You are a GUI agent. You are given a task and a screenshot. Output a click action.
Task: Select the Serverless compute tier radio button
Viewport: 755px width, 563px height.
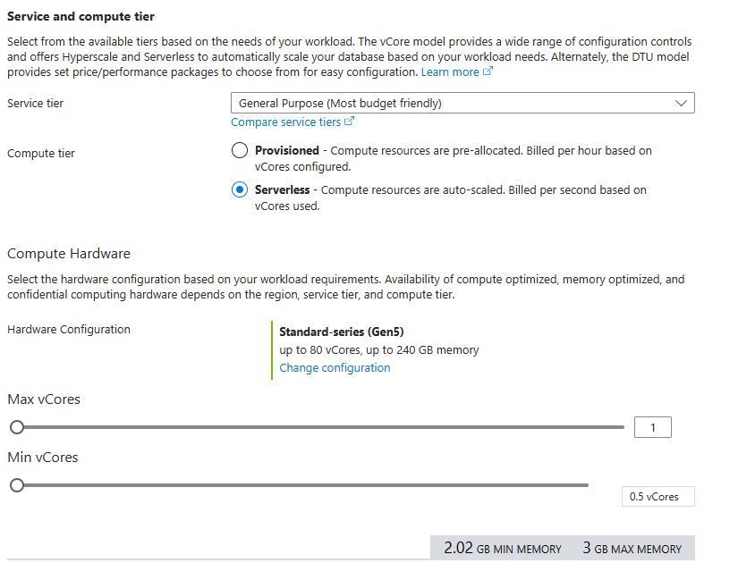(x=240, y=190)
